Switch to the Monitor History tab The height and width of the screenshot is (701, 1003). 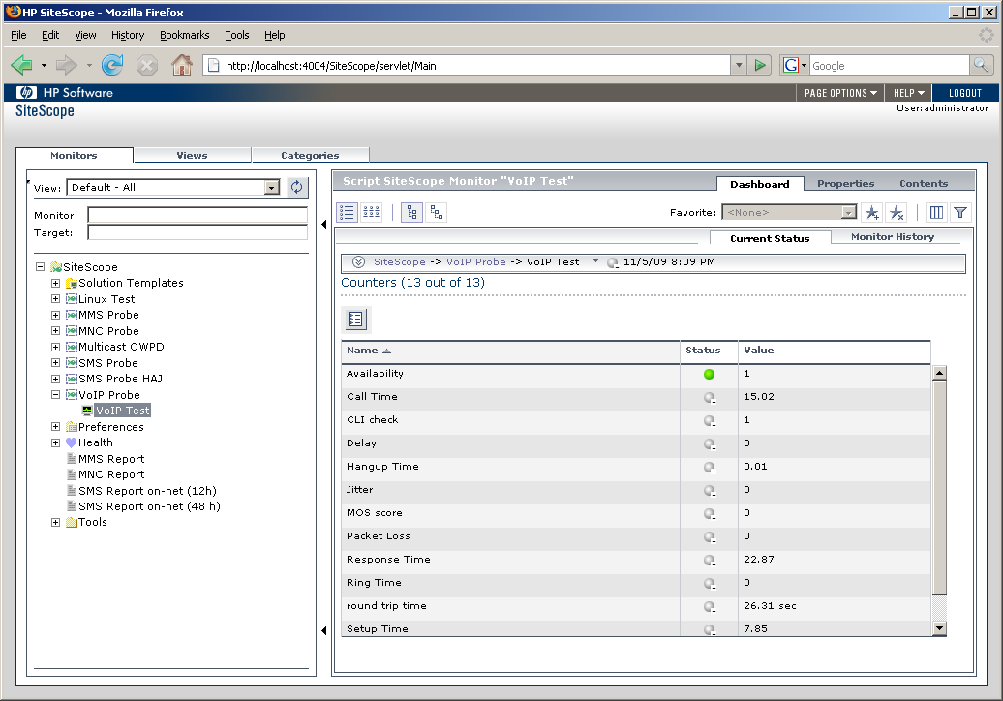(893, 236)
